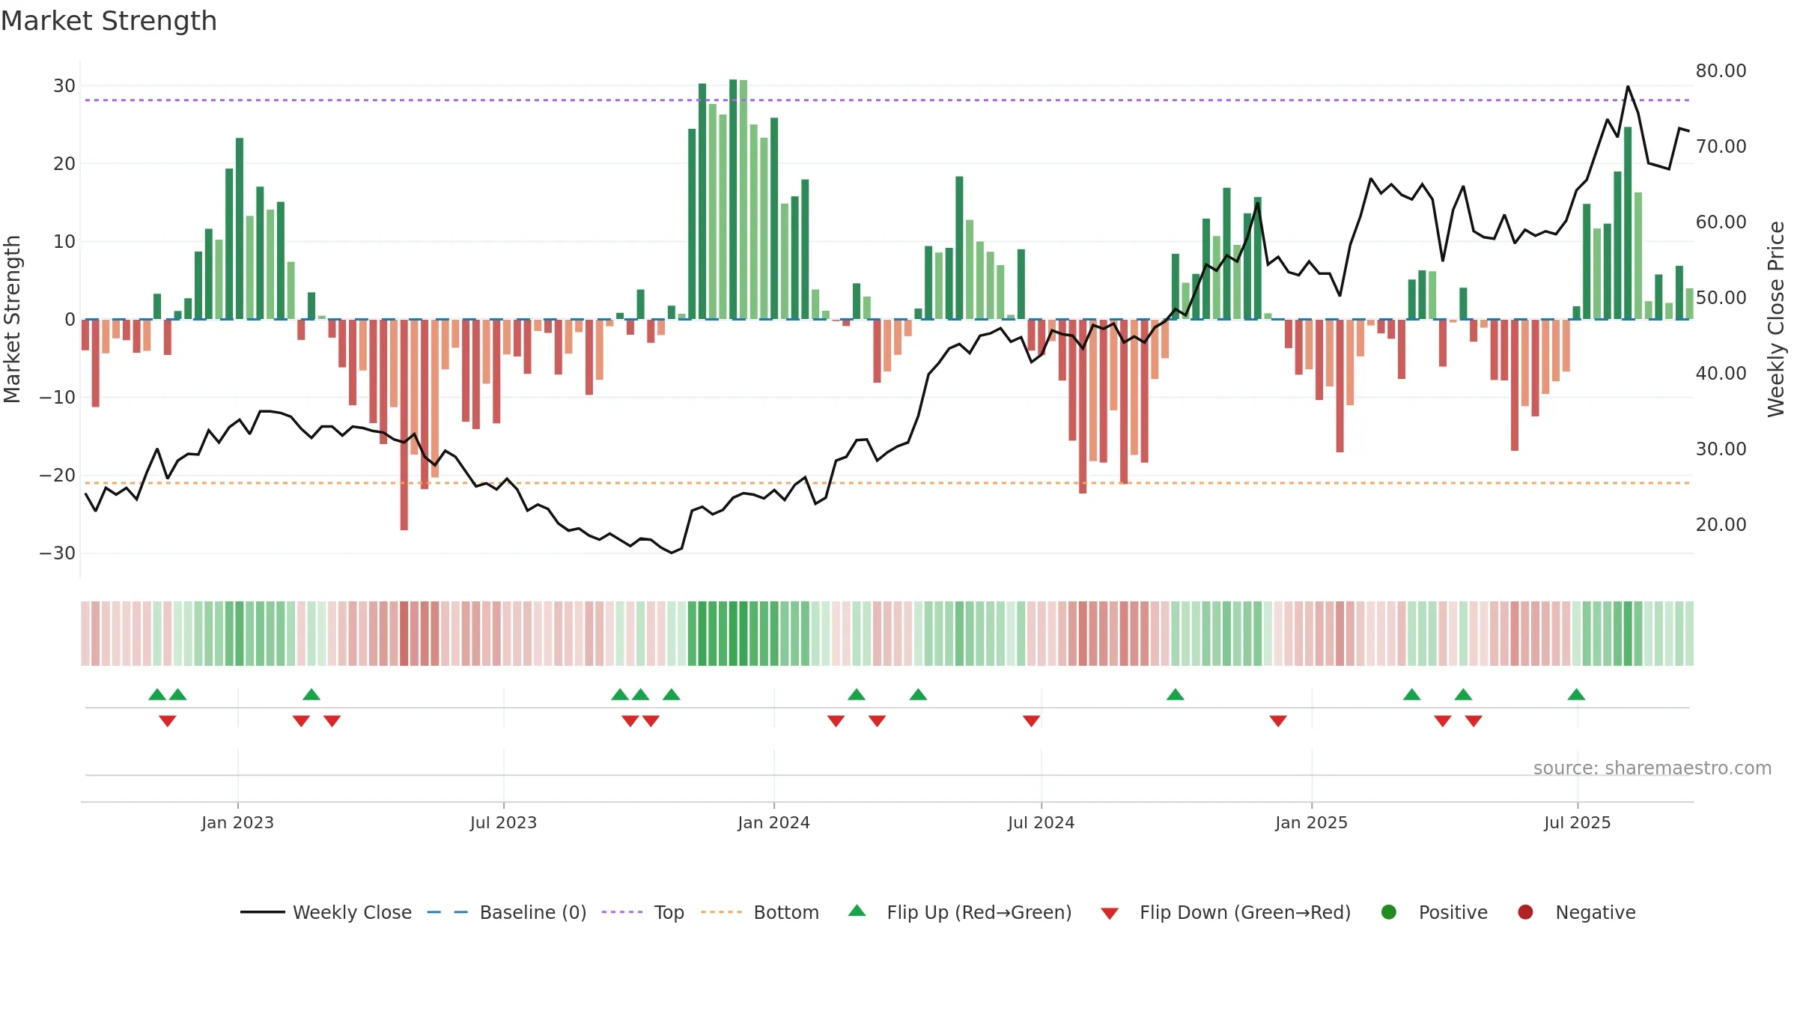Click the Market Strength chart title
This screenshot has height=1011, width=1797.
[x=109, y=21]
